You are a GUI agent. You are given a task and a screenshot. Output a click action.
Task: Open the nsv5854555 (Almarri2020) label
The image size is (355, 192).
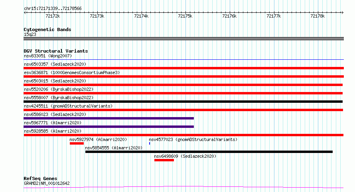pyautogui.click(x=114, y=148)
